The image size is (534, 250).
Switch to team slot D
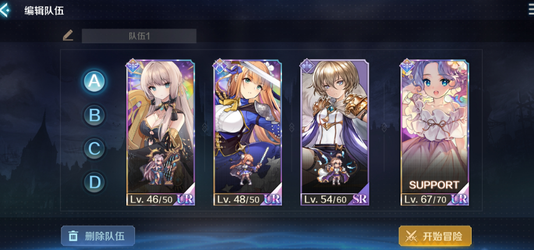pyautogui.click(x=94, y=183)
